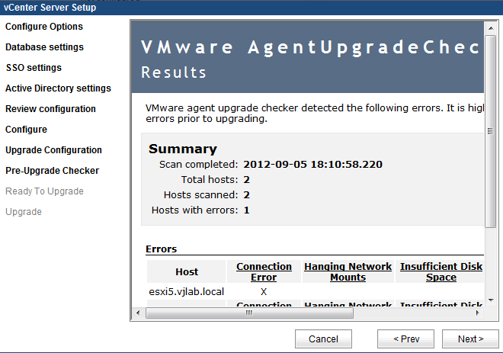Click the Connection Error column header
Image resolution: width=503 pixels, height=353 pixels.
pyautogui.click(x=264, y=272)
